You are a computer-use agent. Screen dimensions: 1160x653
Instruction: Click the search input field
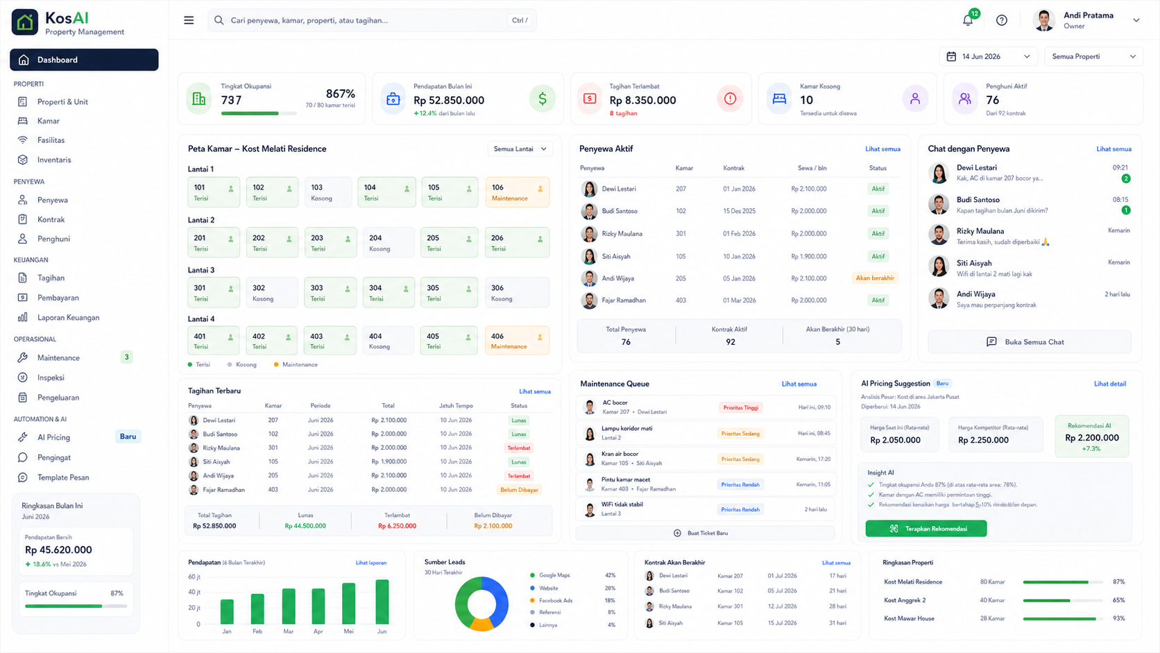click(372, 20)
